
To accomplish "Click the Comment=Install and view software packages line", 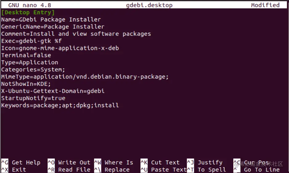I will pos(76,34).
